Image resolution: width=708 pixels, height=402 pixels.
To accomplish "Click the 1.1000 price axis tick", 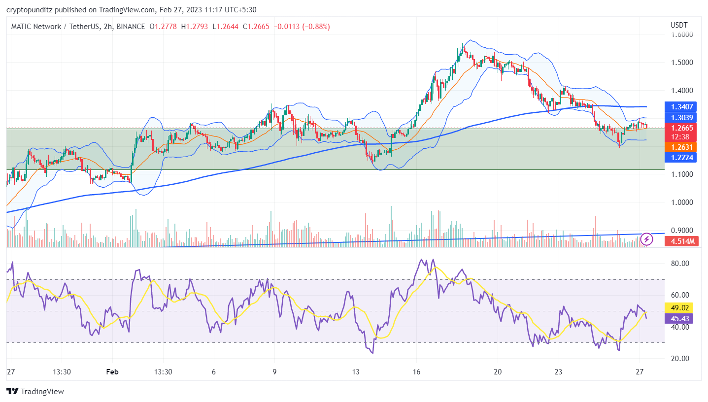I will coord(682,174).
